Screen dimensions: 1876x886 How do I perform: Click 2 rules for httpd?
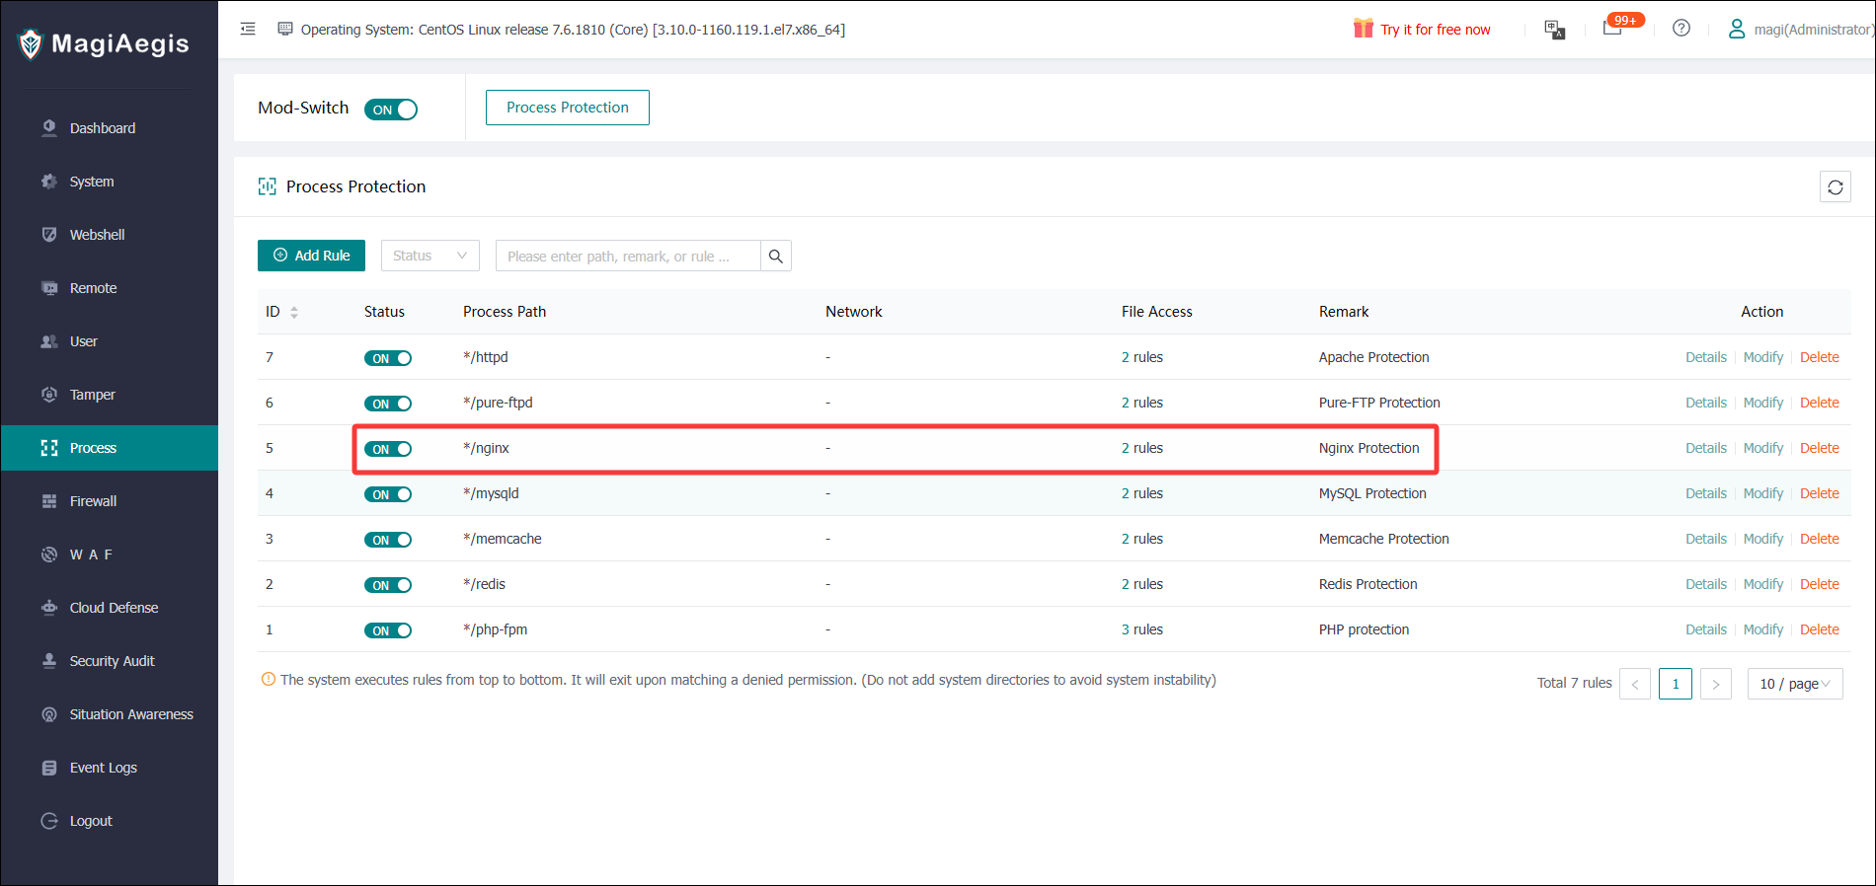(x=1142, y=357)
